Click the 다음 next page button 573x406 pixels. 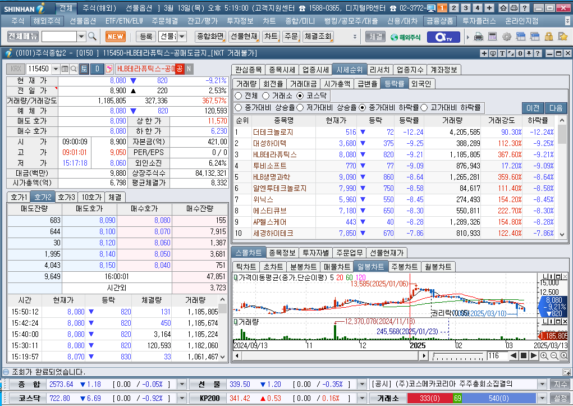(556, 107)
